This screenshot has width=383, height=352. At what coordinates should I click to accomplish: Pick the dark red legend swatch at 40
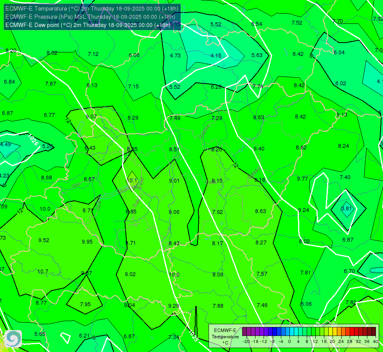coord(374,332)
